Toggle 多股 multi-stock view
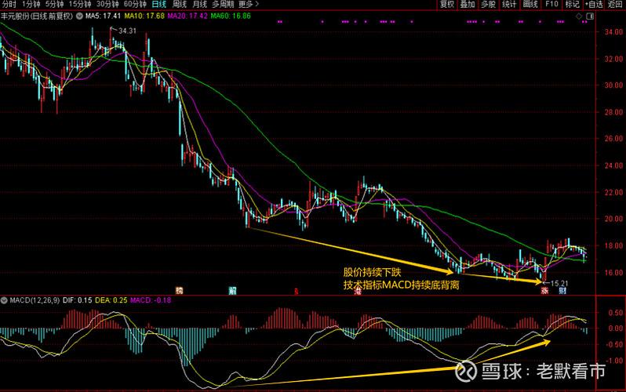Image resolution: width=626 pixels, height=392 pixels. (488, 5)
